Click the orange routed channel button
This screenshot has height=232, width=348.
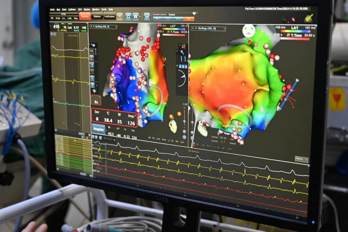click(189, 19)
